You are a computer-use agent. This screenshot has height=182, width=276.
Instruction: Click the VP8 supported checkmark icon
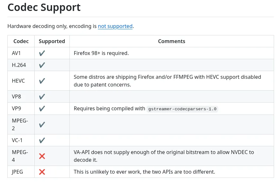pos(42,96)
